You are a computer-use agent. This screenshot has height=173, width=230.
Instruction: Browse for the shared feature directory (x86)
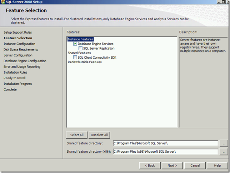224,152
